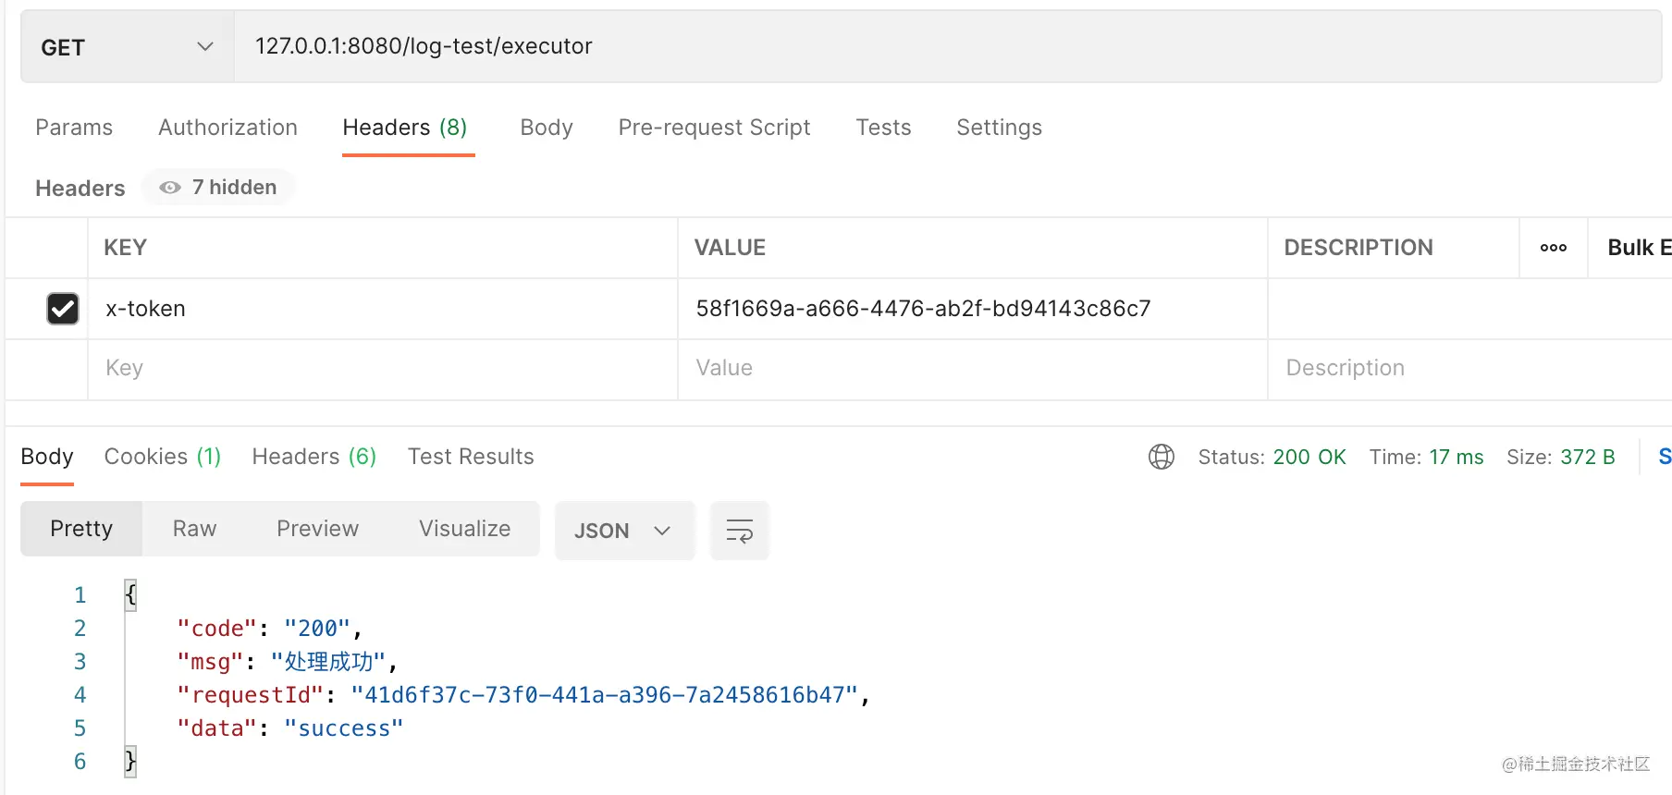Screen dimensions: 1672x795
Task: Click the Status 200 OK text
Action: (1272, 458)
